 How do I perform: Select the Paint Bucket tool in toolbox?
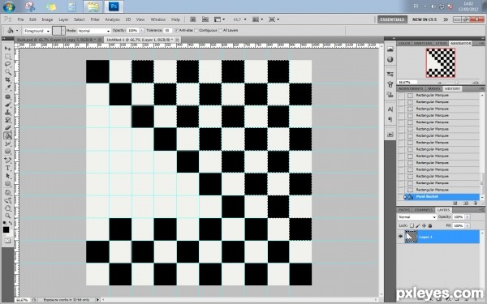(7, 135)
